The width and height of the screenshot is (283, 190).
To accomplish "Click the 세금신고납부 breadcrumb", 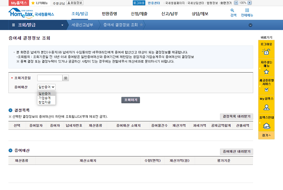I will coord(82,25).
